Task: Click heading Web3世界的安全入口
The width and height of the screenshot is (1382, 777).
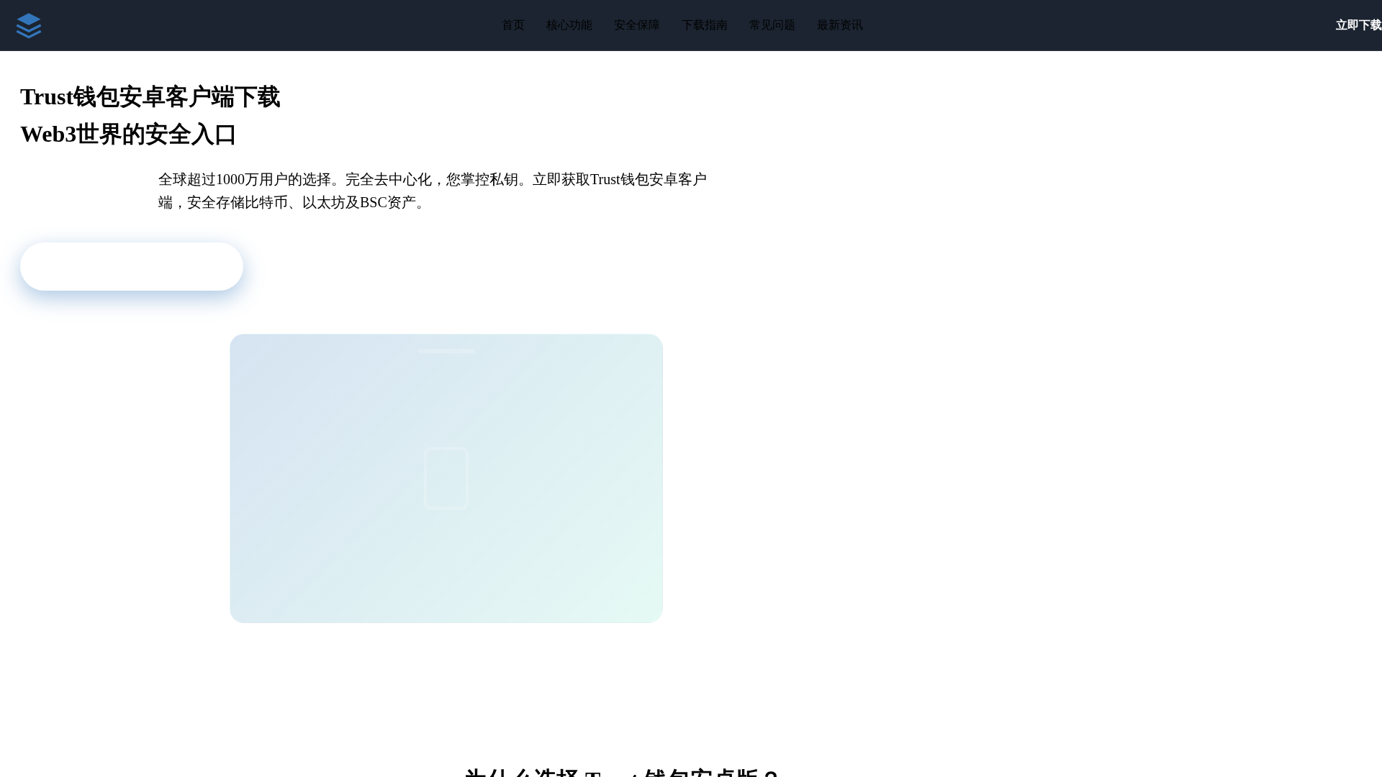Action: pyautogui.click(x=128, y=135)
